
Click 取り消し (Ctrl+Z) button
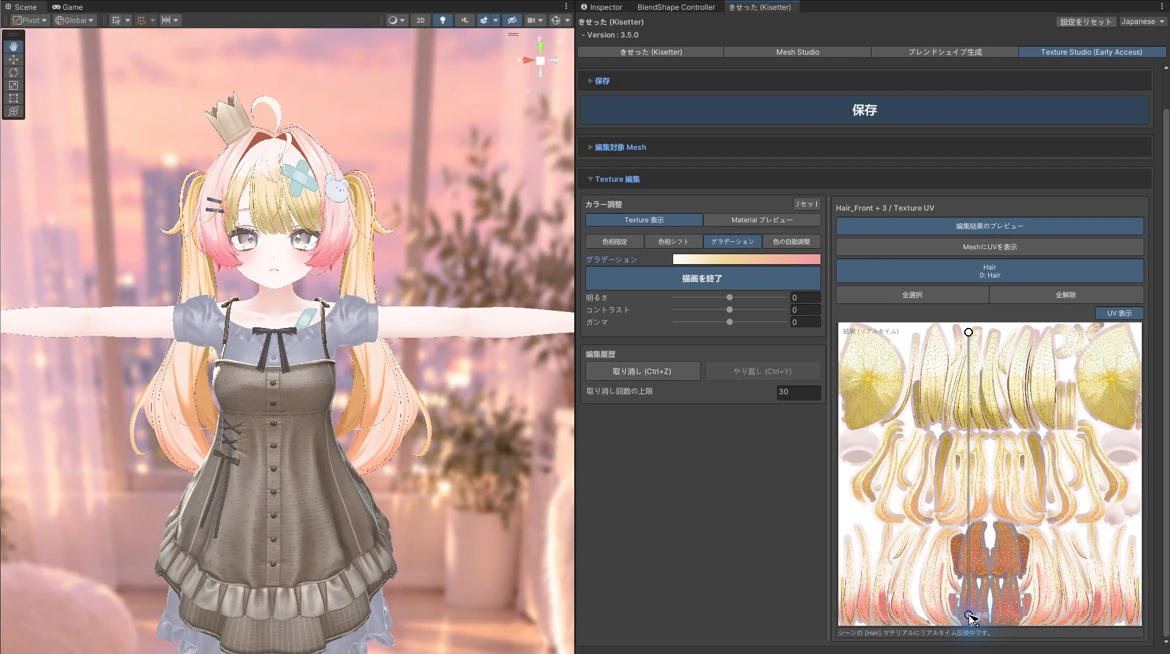642,372
